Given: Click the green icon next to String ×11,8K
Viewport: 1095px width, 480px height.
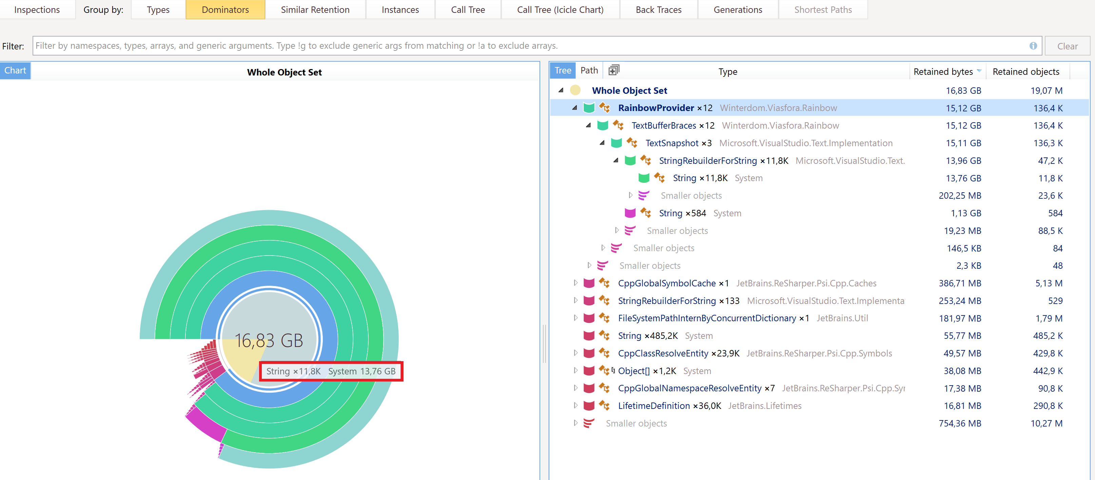Looking at the screenshot, I should point(644,178).
